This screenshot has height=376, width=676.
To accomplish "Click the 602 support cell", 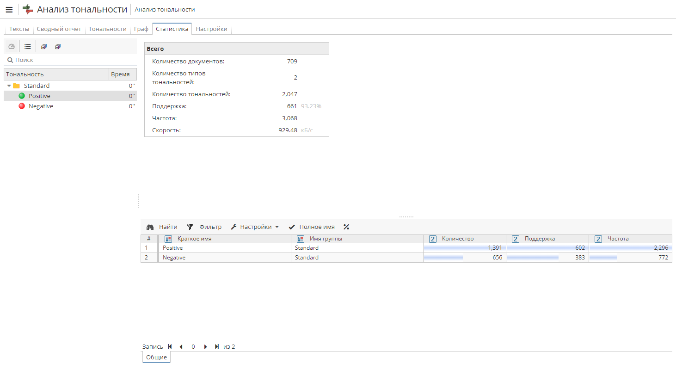I will [x=547, y=248].
